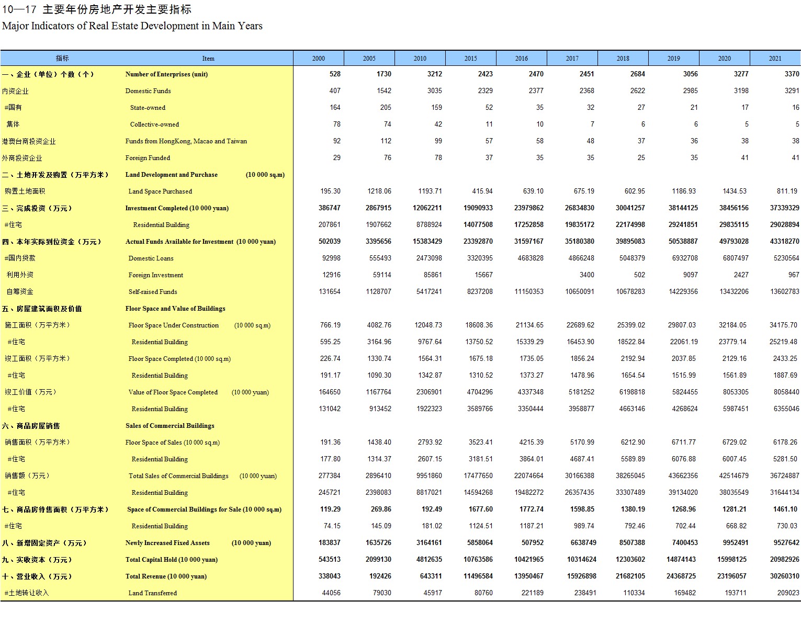Screen dimensions: 801x635
Task: Select 'Funds from HongKong, Macao and Taiwan' label
Action: [186, 141]
